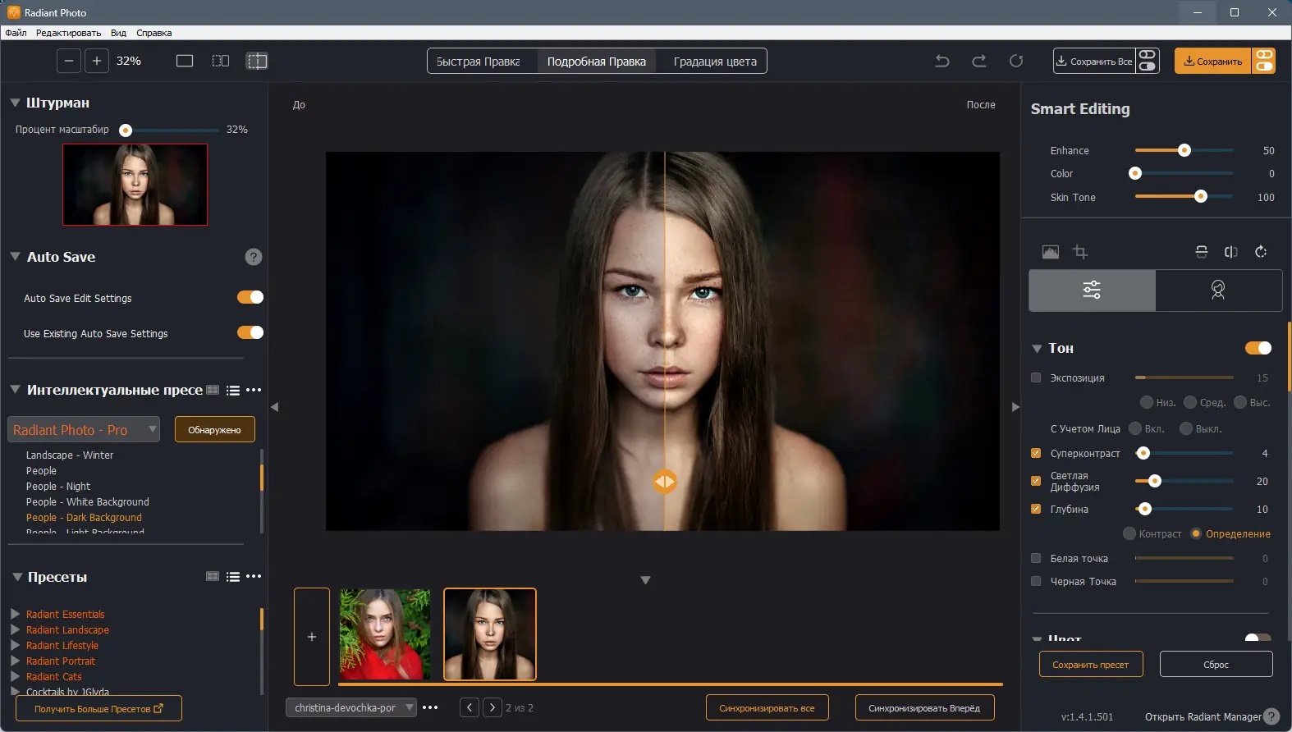The image size is (1292, 732).
Task: Toggle Use Existing Auto Save Settings
Action: (250, 332)
